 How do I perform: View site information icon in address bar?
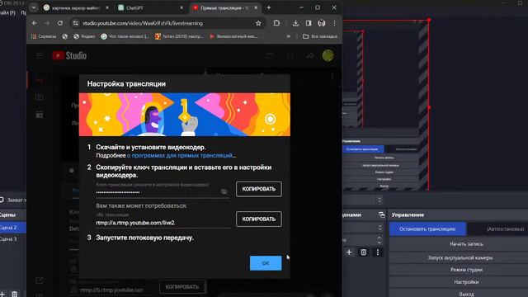point(76,23)
